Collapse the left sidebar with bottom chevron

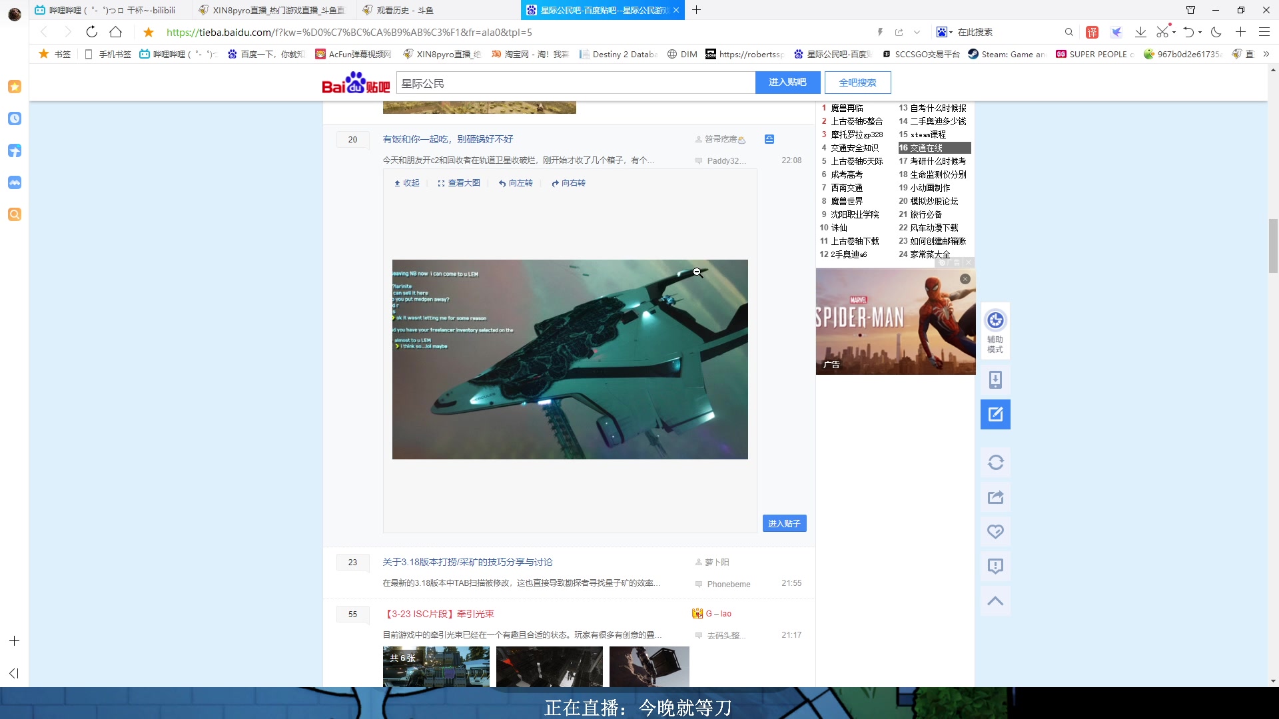[15, 673]
